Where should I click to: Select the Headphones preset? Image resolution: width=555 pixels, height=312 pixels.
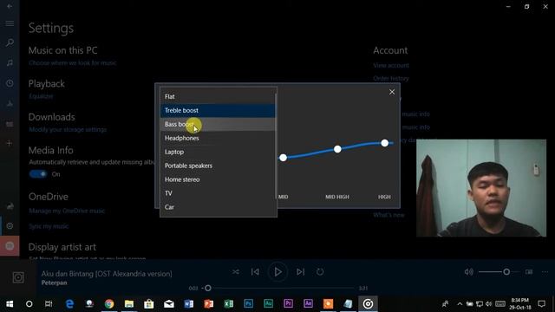[218, 138]
